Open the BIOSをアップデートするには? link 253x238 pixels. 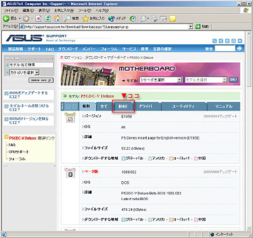point(28,95)
